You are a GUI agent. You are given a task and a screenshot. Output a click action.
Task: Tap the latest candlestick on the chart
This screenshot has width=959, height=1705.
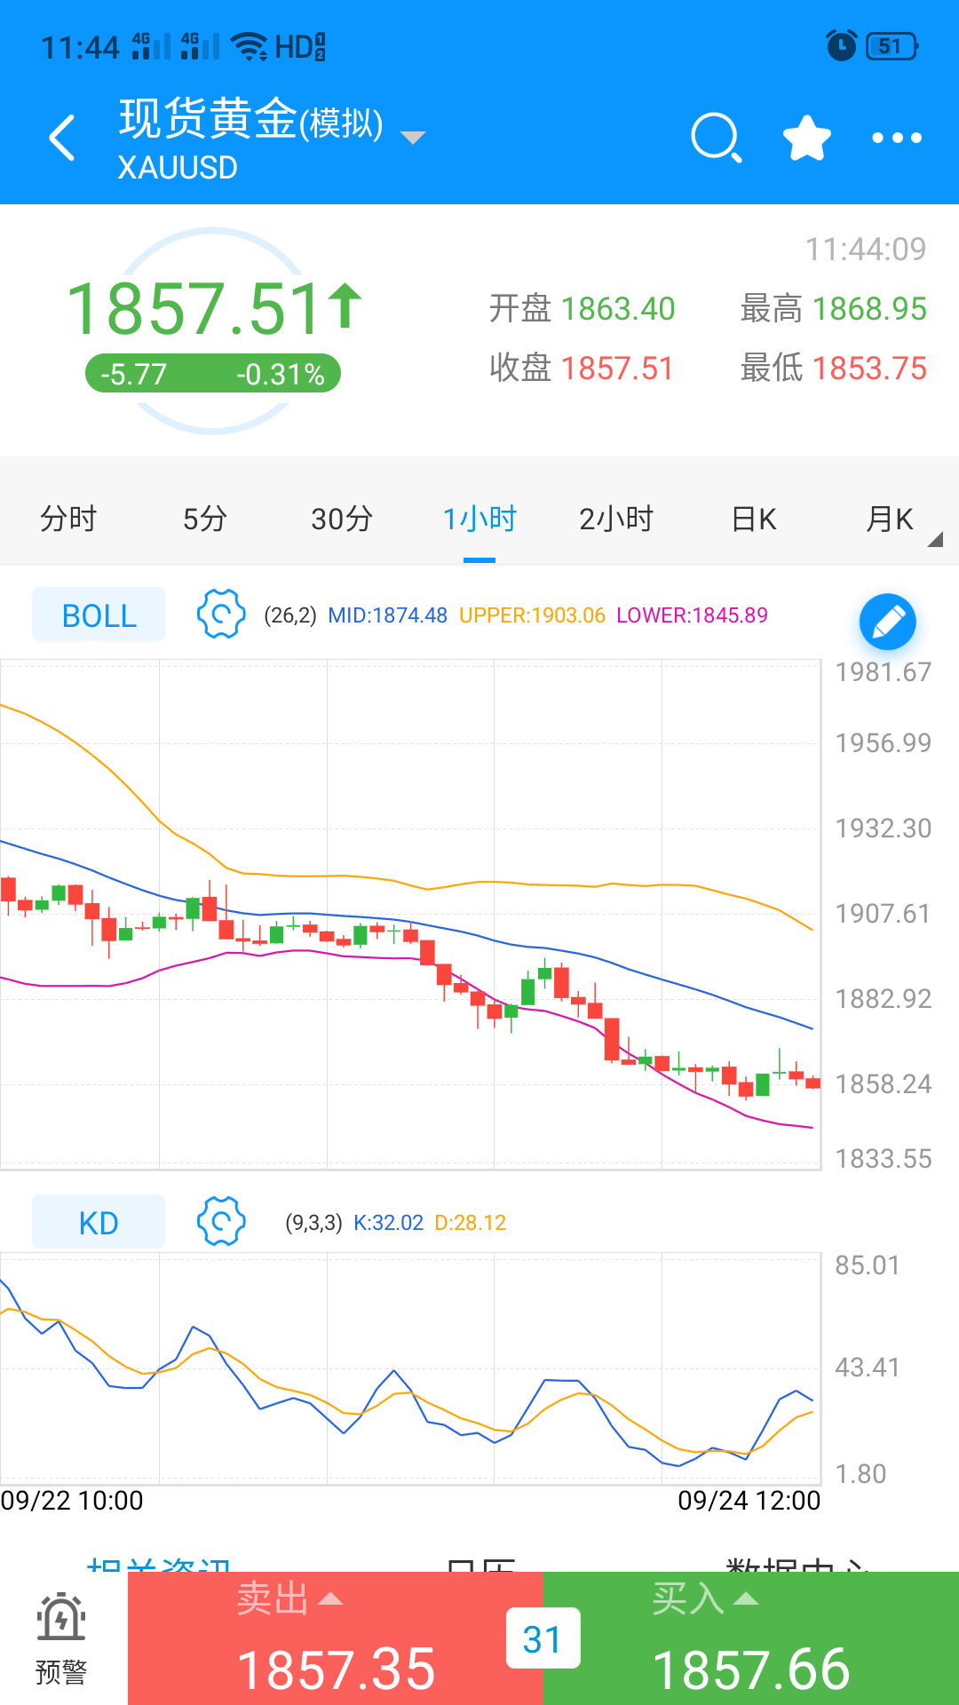[812, 1082]
